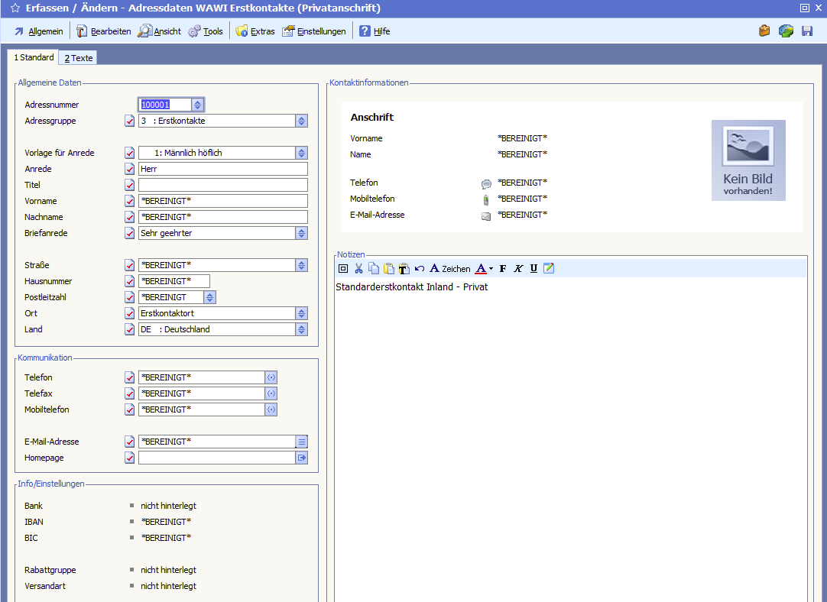Open the homepage link arrow icon
827x602 pixels.
(302, 458)
